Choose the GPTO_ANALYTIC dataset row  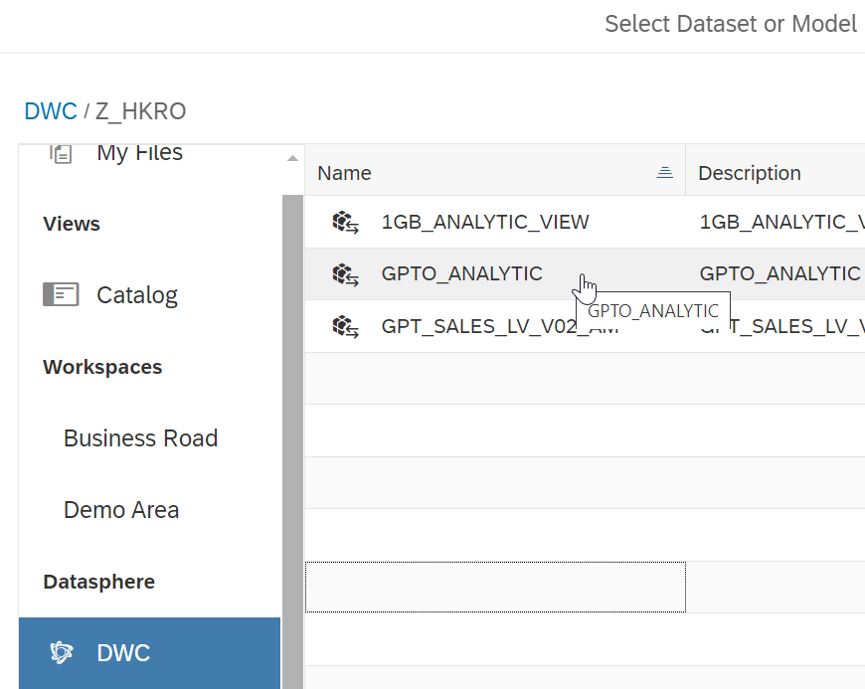tap(462, 273)
